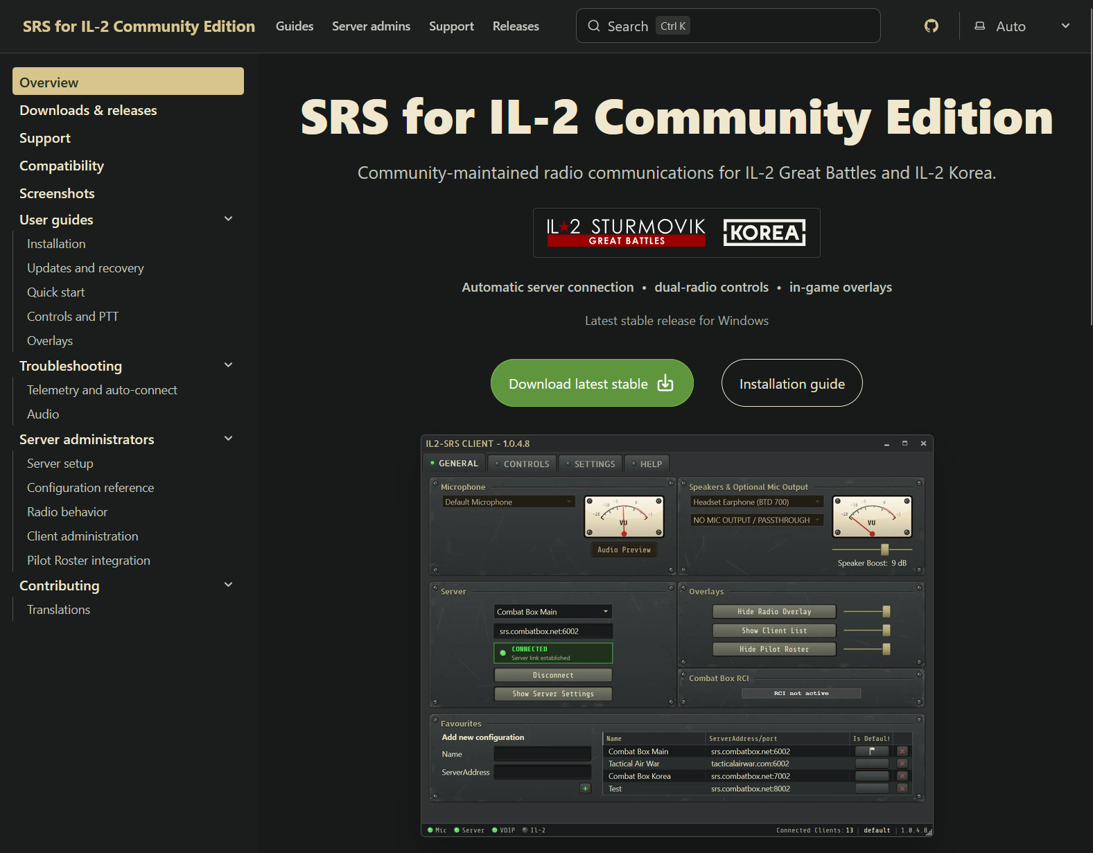Open the Client administration page
1093x853 pixels.
(x=82, y=536)
